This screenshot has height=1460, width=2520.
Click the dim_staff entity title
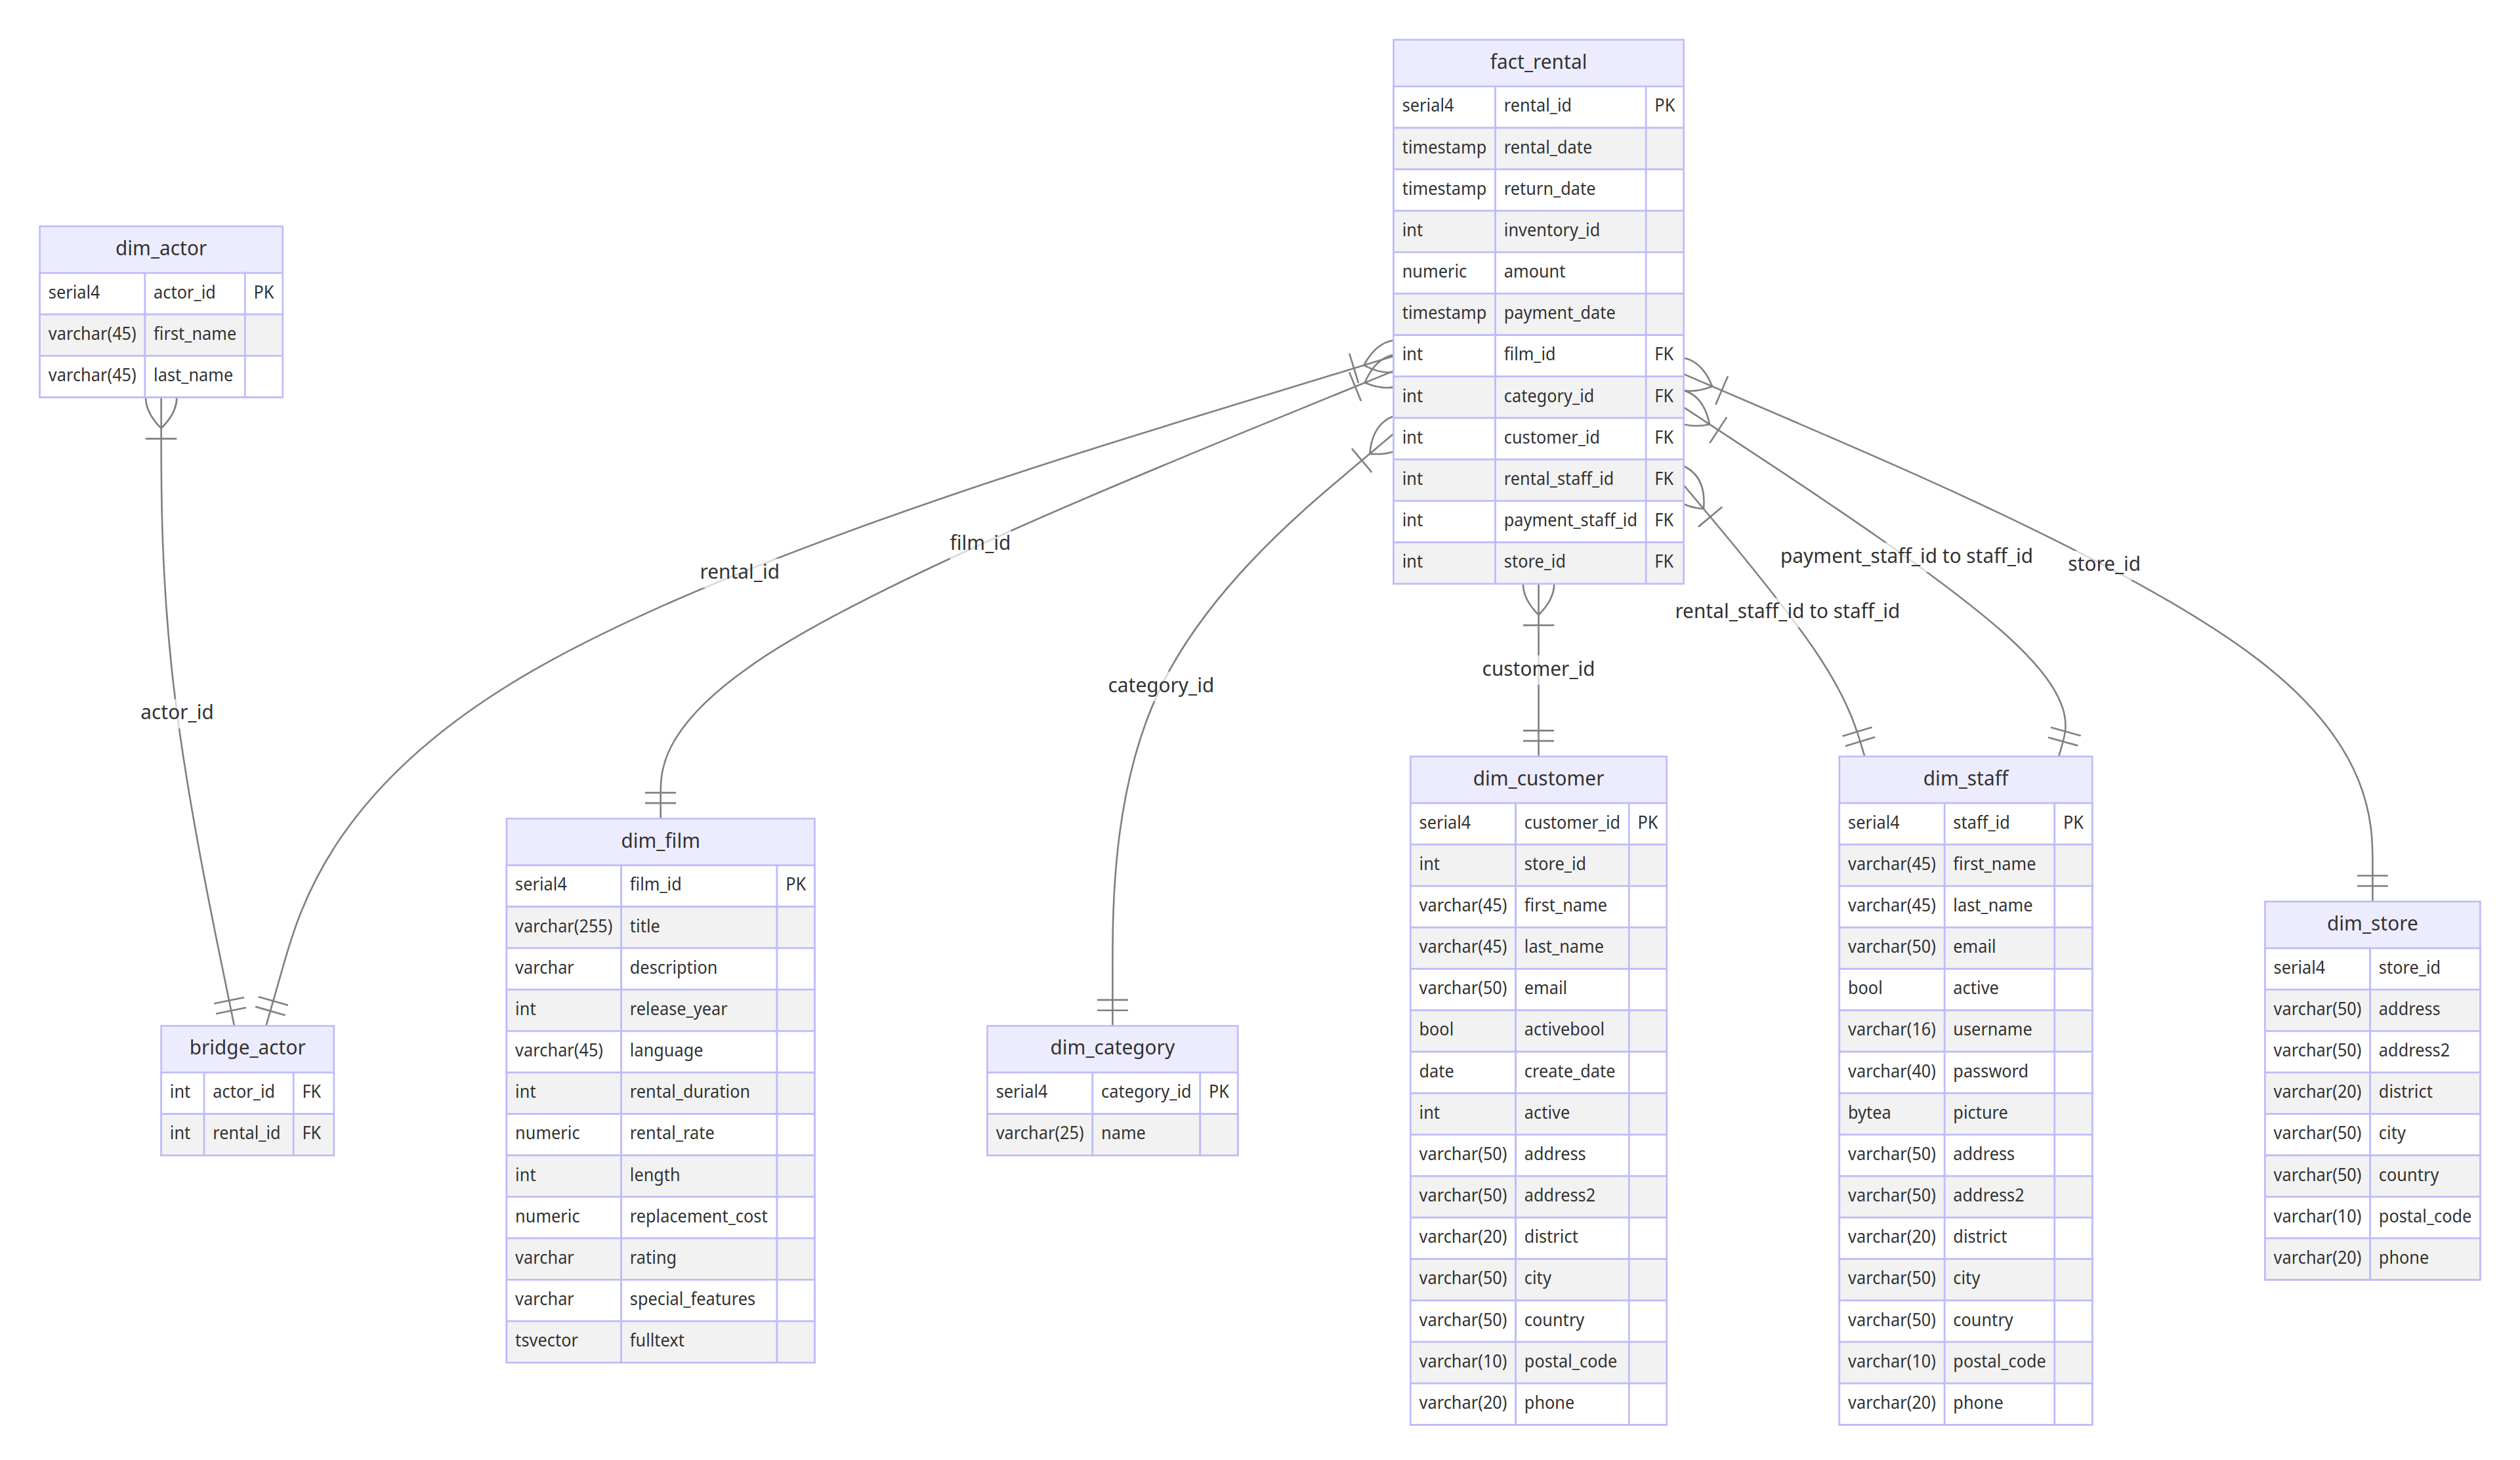(1964, 778)
